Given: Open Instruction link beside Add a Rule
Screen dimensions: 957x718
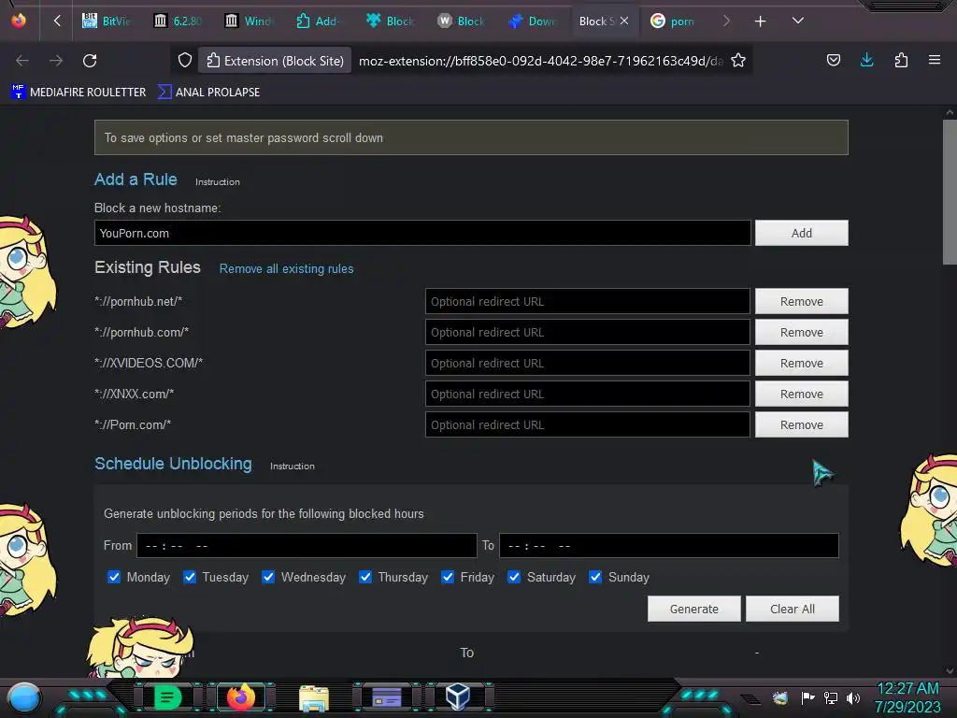Looking at the screenshot, I should tap(217, 182).
